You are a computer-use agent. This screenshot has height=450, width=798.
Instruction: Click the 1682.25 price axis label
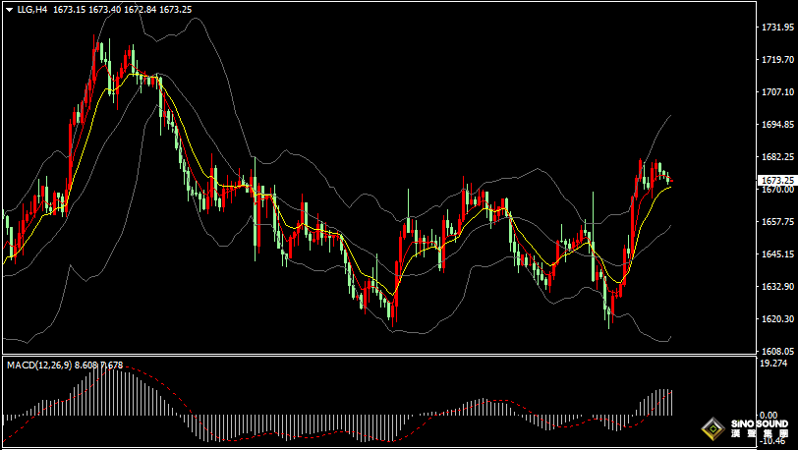tap(776, 157)
